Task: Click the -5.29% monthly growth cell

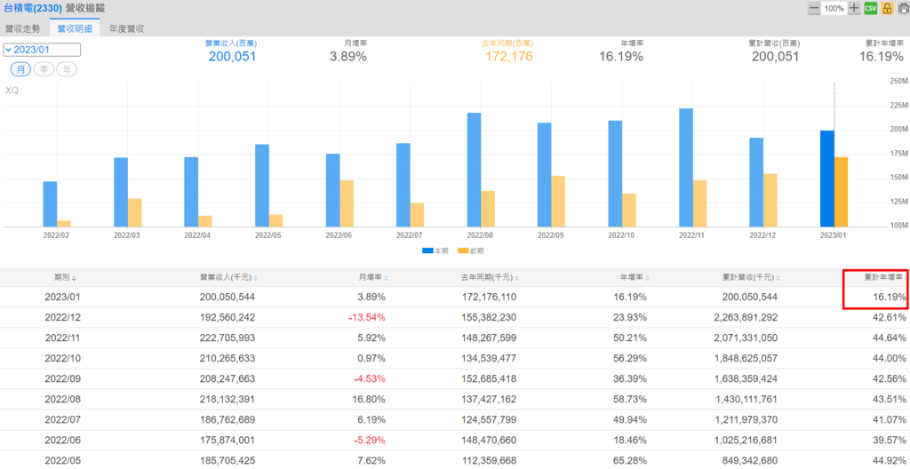Action: point(371,441)
